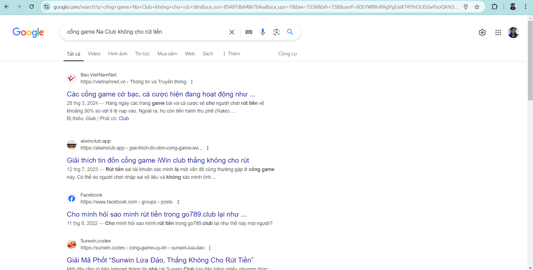
Task: Open result Cho mình hỏi sao rút tiền go789.club
Action: click(x=157, y=214)
